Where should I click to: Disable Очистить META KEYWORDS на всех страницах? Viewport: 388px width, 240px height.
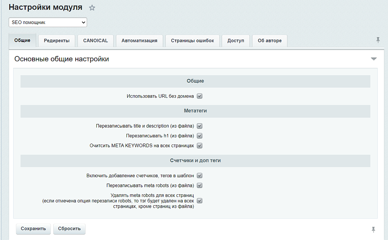point(199,146)
